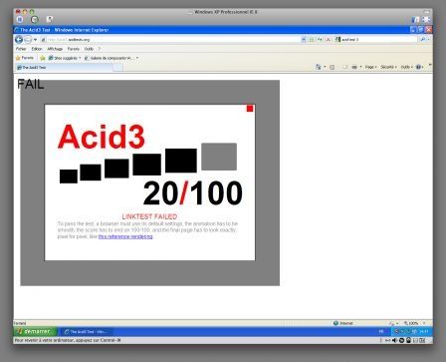Click the LINKTEST FAILED text

[x=149, y=216]
